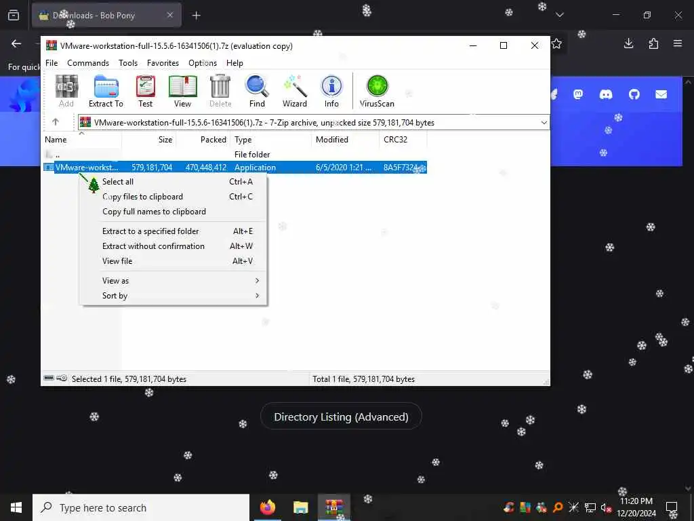Open the Options menu

[203, 63]
